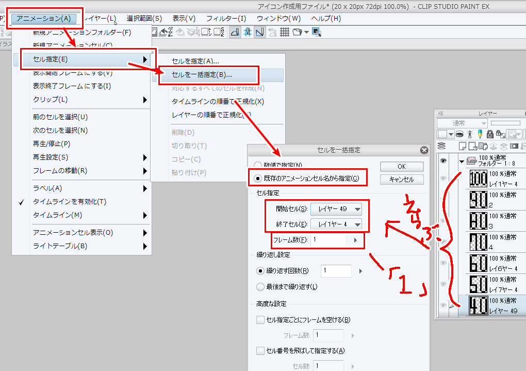
Task: Click set as draft layer pencil icon
Action: coord(480,134)
